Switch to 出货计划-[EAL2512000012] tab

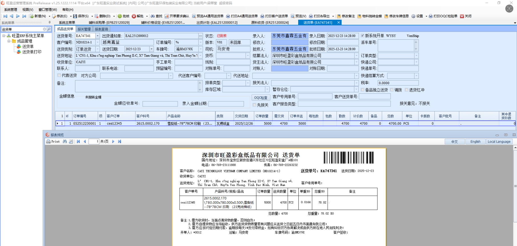click(217, 23)
